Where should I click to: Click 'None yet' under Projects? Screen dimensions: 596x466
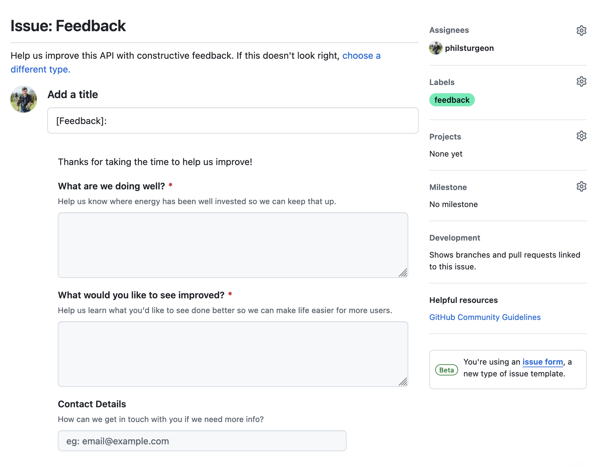(445, 154)
